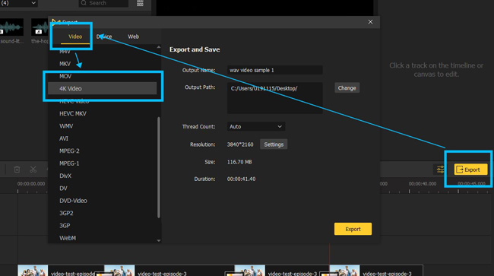Select 4K Video format

(x=102, y=88)
